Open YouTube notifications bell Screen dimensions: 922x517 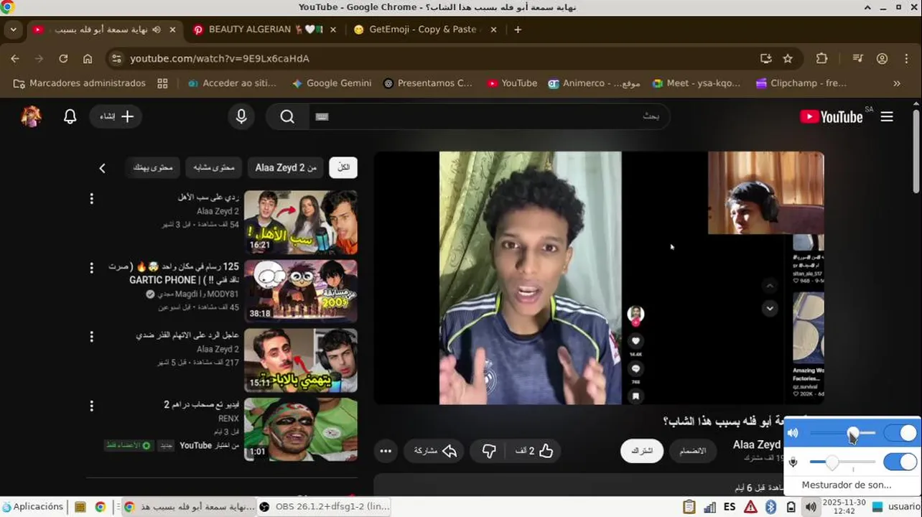click(70, 116)
